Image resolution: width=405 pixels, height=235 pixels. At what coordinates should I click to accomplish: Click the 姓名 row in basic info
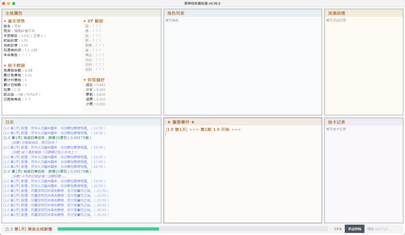[12, 26]
